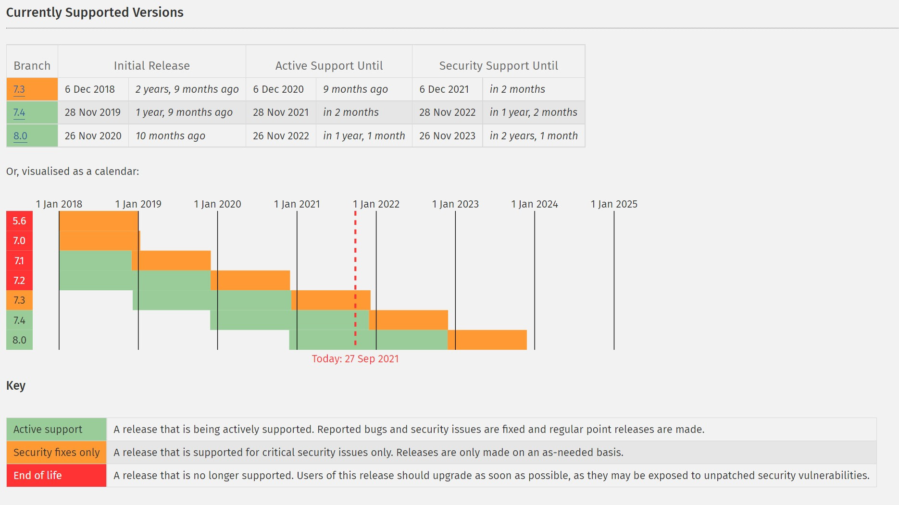Image resolution: width=899 pixels, height=505 pixels.
Task: Click the red 7.0 calendar row label
Action: pyautogui.click(x=19, y=241)
